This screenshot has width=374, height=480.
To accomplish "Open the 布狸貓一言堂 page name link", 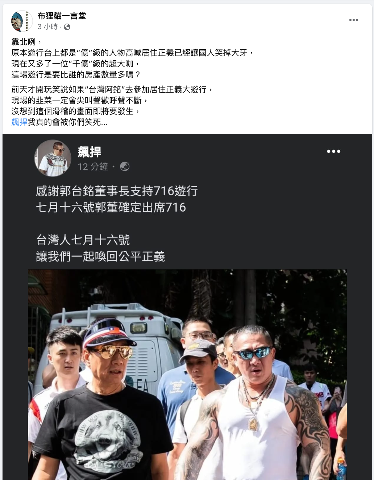I will click(62, 16).
